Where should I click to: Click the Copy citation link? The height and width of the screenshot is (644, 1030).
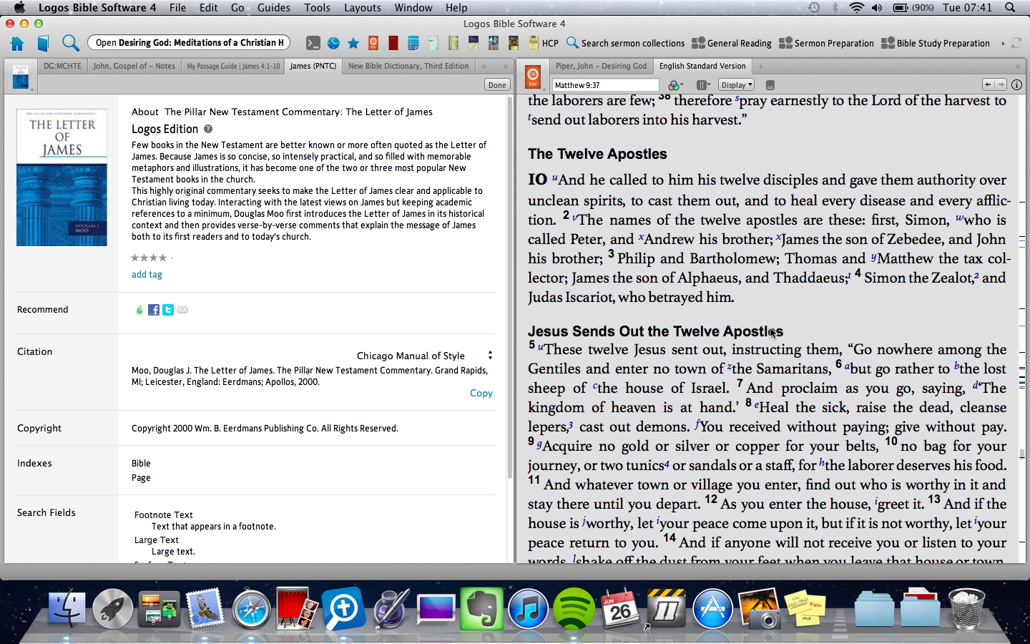[481, 394]
